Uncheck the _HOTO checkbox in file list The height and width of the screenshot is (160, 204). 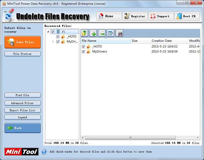pyautogui.click(x=83, y=47)
